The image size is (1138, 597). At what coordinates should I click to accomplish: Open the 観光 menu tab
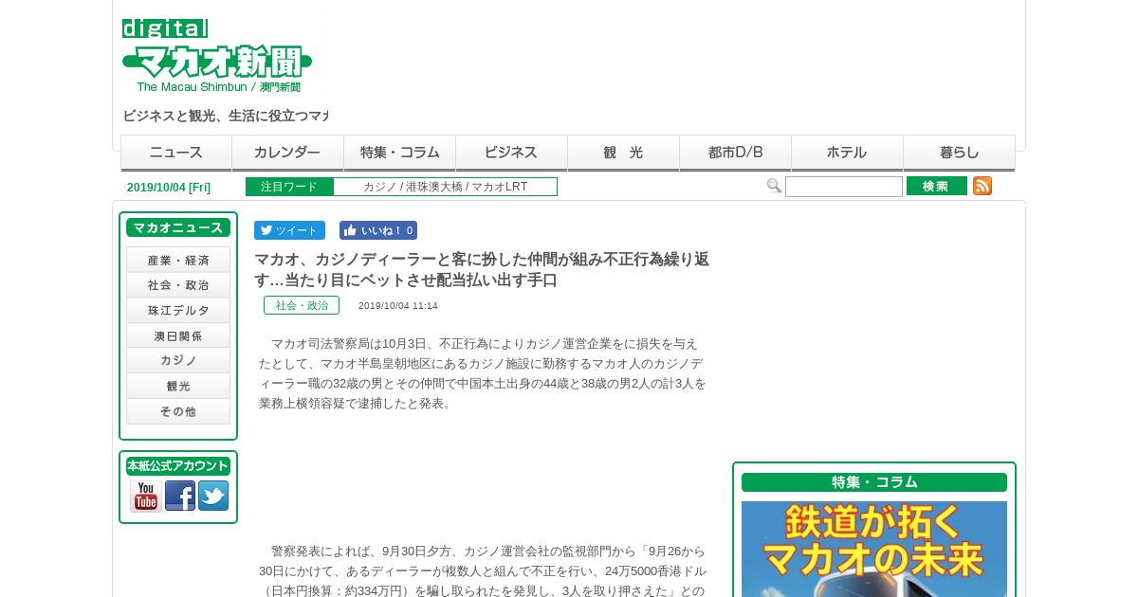point(624,153)
